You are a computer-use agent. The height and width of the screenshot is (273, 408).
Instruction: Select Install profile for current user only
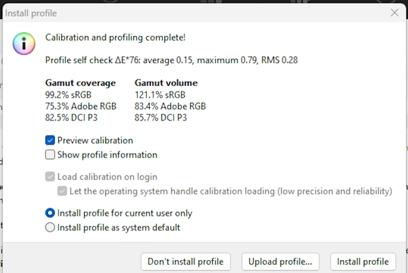tap(50, 213)
